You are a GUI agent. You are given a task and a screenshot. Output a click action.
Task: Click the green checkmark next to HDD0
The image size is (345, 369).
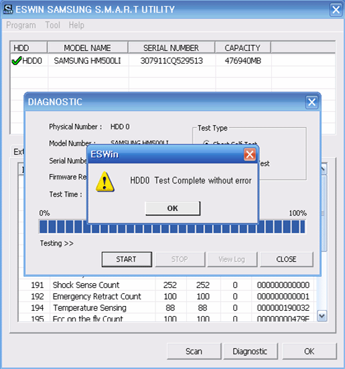(17, 61)
